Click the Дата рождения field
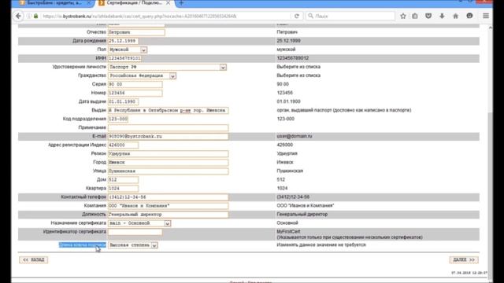The height and width of the screenshot is (283, 504). 123,41
